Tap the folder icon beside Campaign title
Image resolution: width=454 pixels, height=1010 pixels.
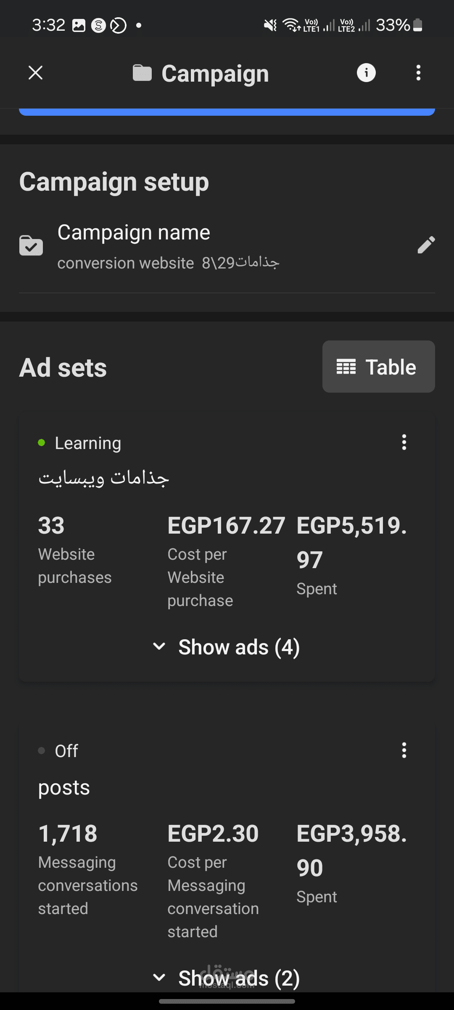(142, 73)
